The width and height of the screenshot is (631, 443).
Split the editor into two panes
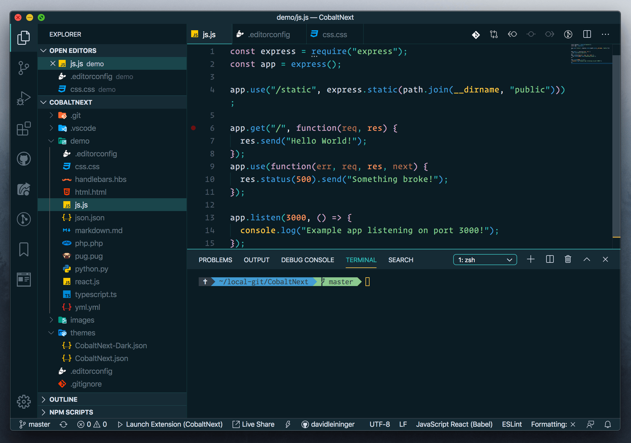(x=587, y=34)
